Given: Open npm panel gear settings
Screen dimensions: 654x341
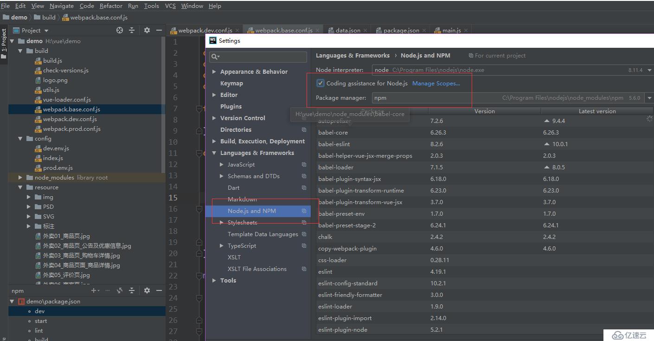Looking at the screenshot, I should tap(147, 290).
